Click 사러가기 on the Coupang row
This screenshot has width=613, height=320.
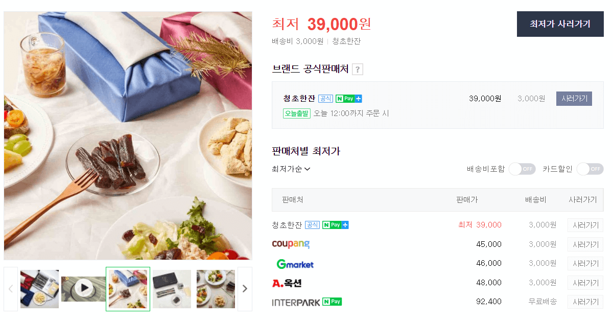point(585,244)
